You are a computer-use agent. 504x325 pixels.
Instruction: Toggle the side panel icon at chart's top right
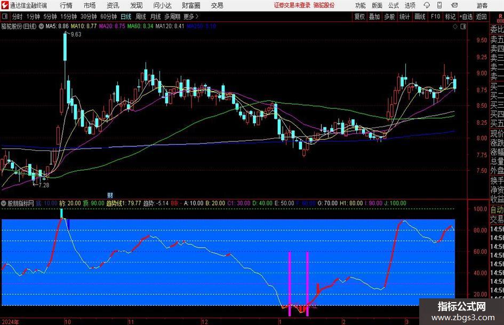tap(463, 27)
